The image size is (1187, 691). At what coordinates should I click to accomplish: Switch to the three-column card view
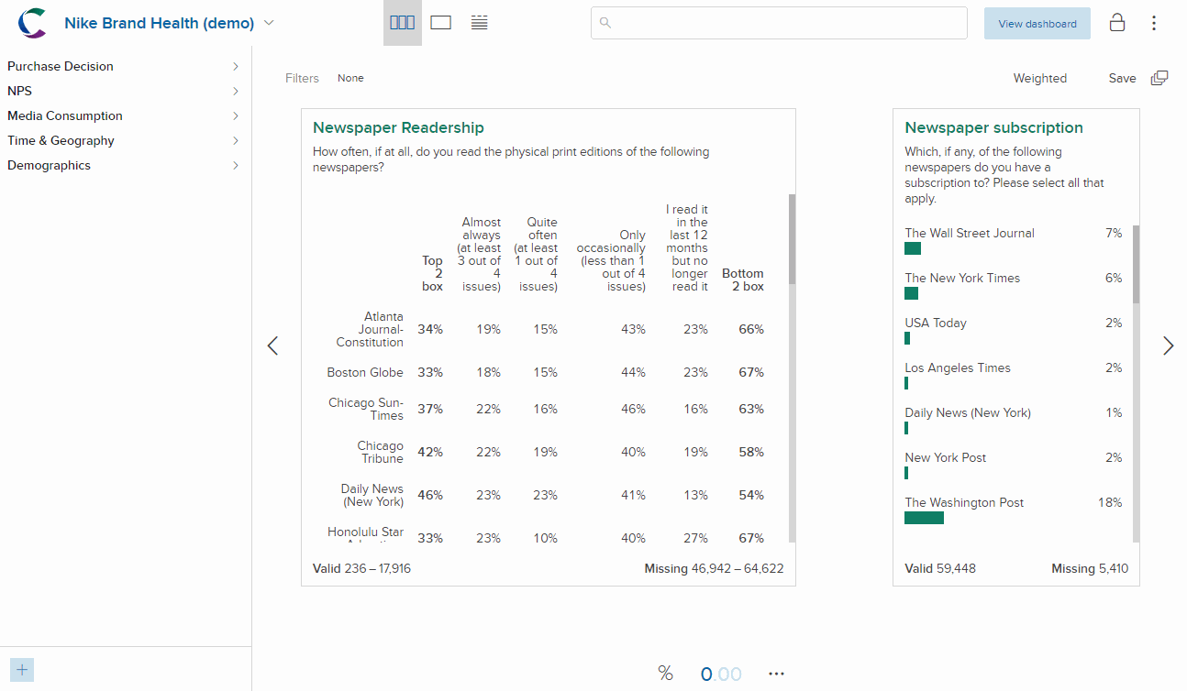(402, 23)
